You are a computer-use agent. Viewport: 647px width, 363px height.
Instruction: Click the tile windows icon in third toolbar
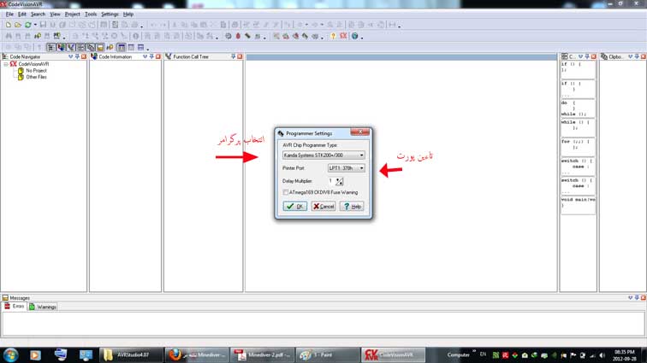coord(131,47)
